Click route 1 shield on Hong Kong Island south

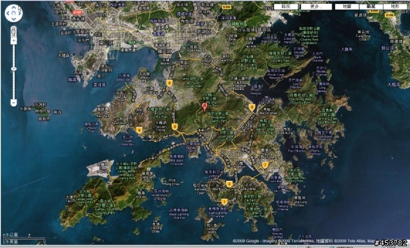coord(224,202)
